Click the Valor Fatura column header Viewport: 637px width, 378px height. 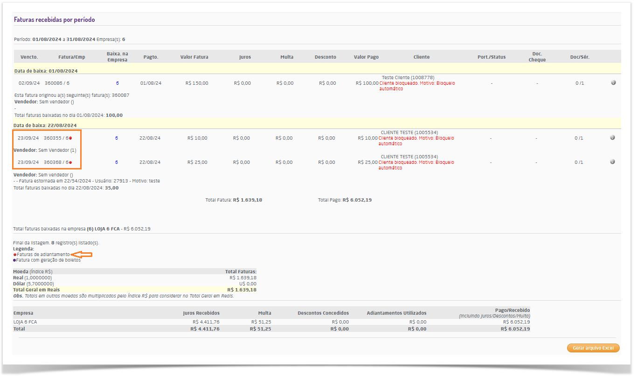[x=194, y=57]
